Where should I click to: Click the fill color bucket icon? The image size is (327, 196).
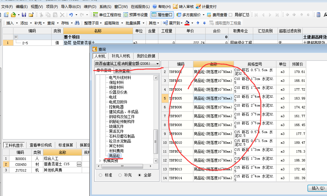187,23
